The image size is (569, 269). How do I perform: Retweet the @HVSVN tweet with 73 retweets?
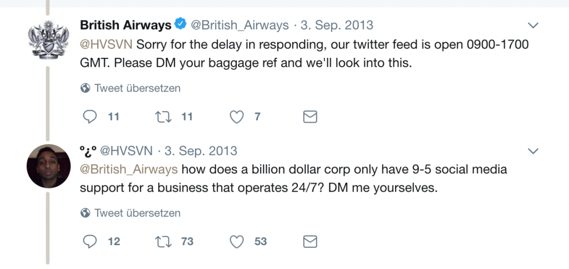click(x=164, y=242)
